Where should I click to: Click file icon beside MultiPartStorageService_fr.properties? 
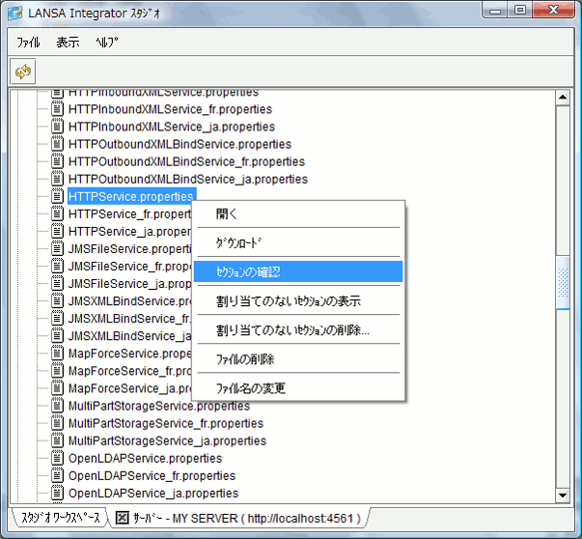(x=57, y=423)
